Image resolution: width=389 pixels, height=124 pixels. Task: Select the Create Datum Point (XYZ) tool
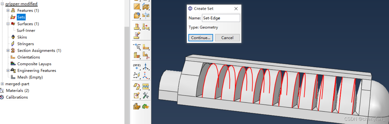[137, 67]
